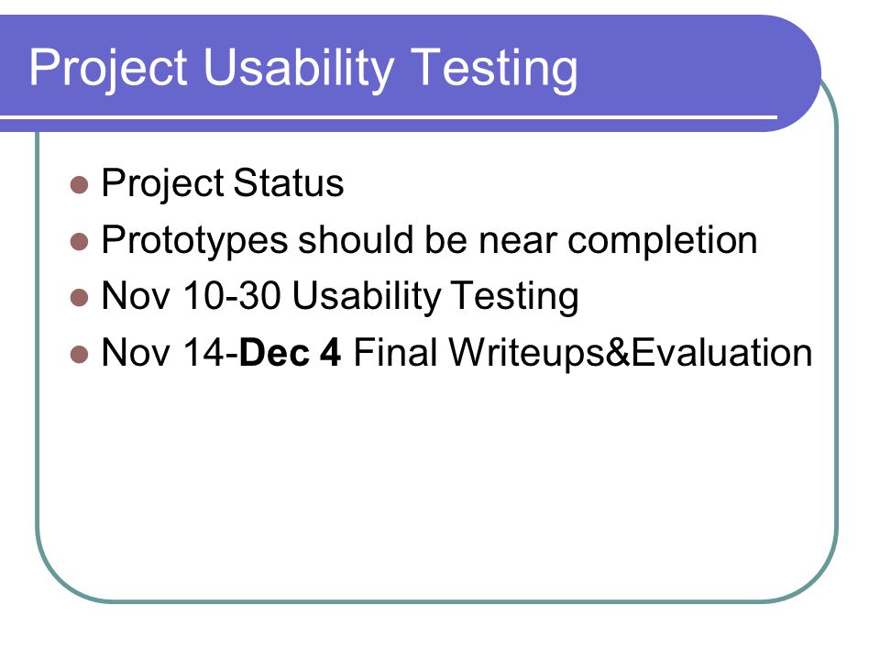Click the bullet beside 'Prototypes should be near completion'
This screenshot has width=880, height=660.
pos(79,242)
